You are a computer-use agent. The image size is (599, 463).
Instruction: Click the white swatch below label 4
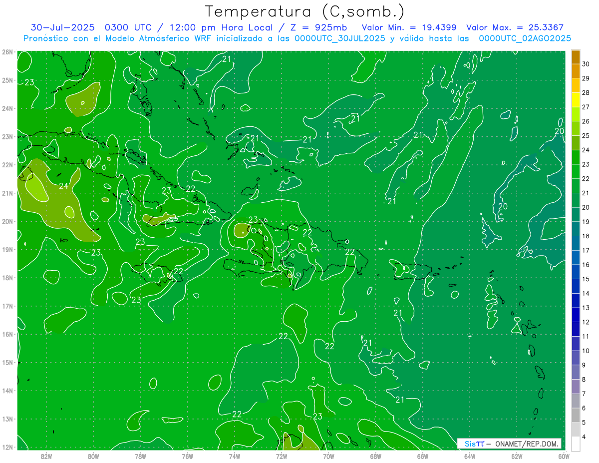click(x=576, y=444)
